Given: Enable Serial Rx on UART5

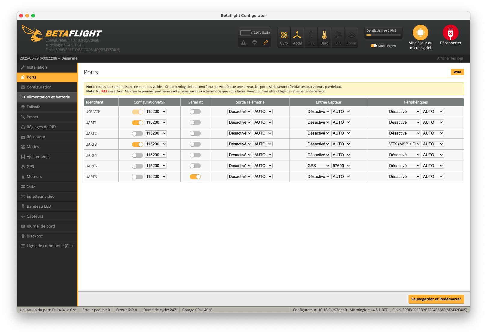Looking at the screenshot, I should click(195, 166).
